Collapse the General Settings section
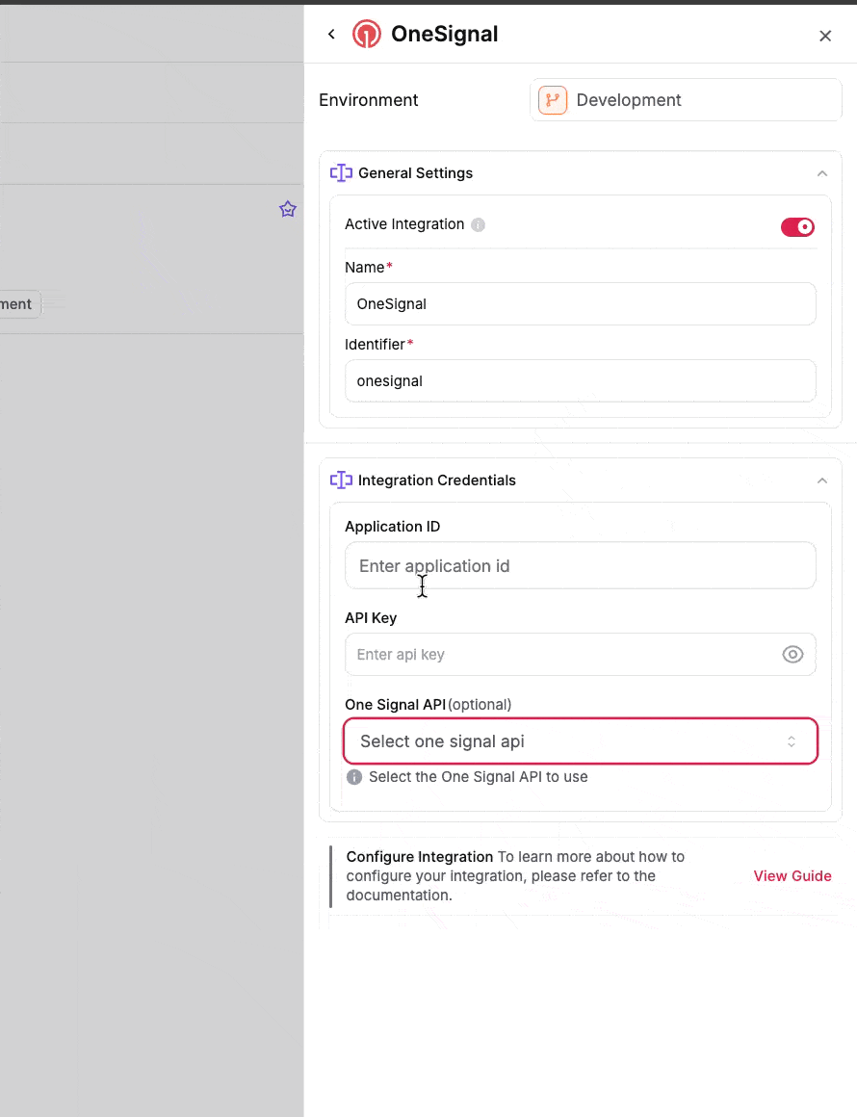Screen dimensions: 857x1117 pos(821,172)
